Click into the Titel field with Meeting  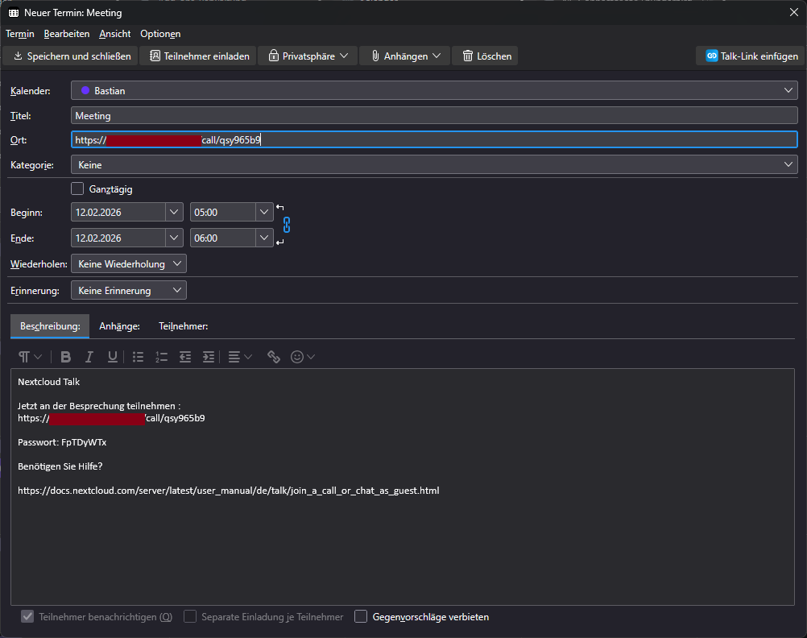[x=434, y=116]
